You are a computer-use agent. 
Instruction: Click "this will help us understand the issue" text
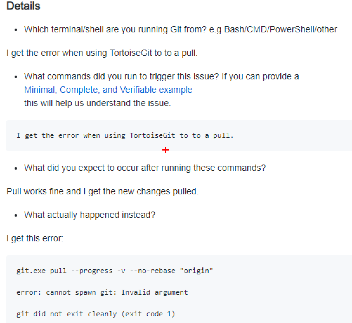[x=97, y=103]
